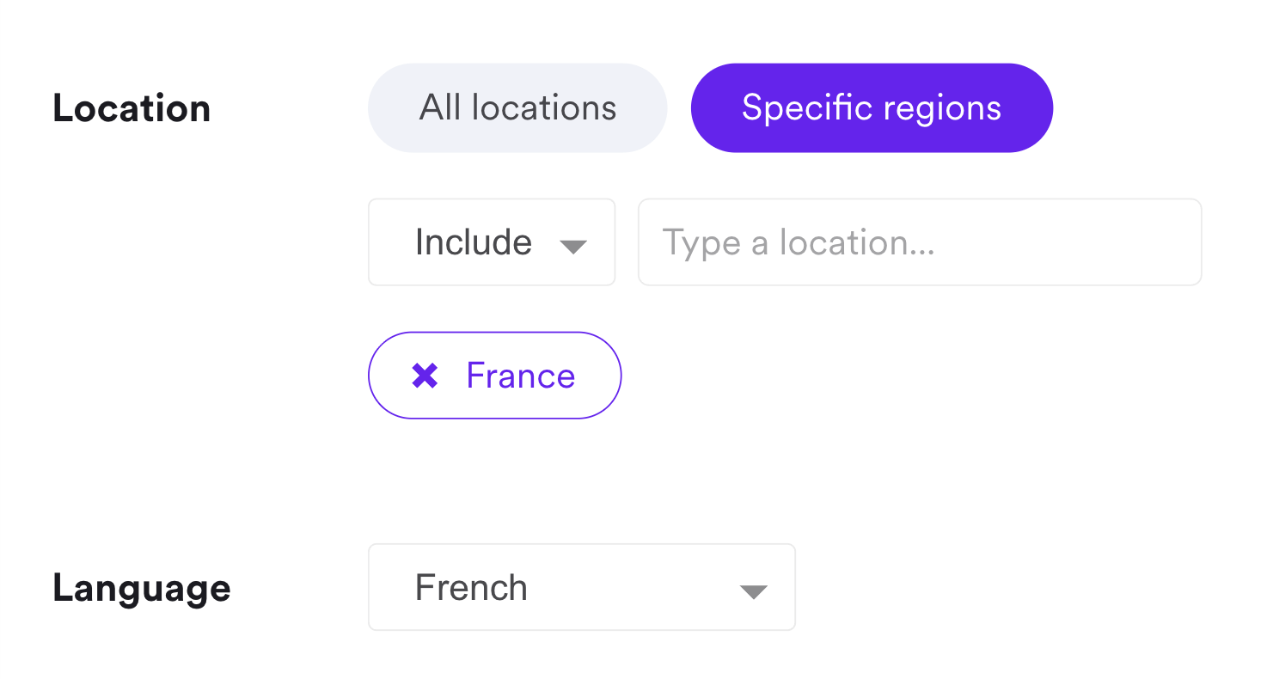Select the Specific regions option
Viewport: 1267px width, 679px height.
coord(872,108)
